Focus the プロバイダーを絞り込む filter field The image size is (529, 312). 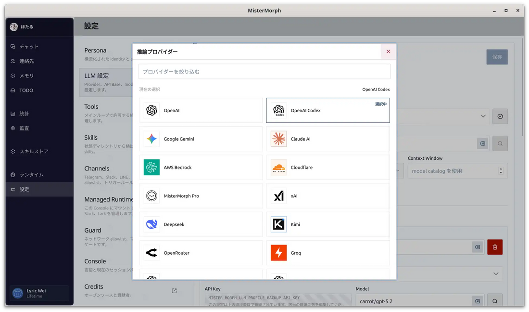[x=264, y=72]
